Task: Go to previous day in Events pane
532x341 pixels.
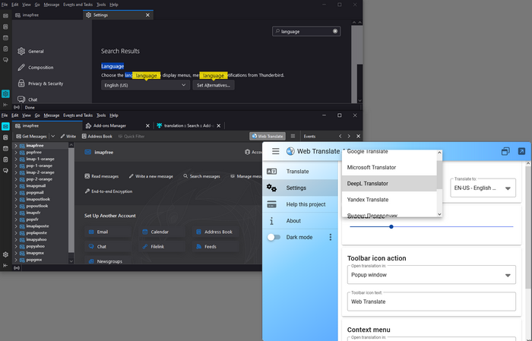Action: [340, 136]
